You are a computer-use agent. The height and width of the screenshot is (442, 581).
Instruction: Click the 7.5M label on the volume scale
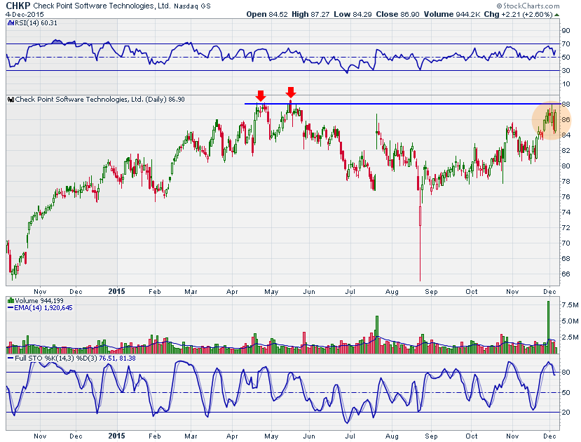(570, 305)
